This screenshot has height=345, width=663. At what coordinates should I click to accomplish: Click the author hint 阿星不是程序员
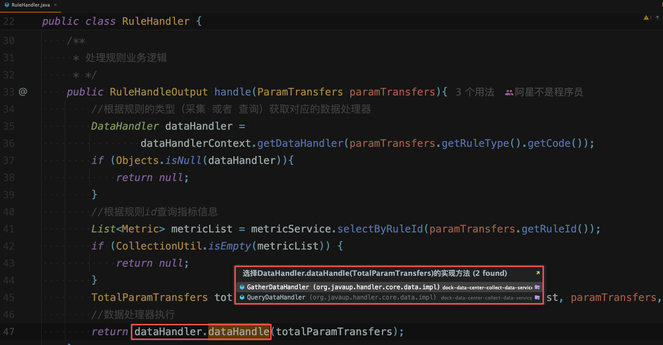pos(548,92)
